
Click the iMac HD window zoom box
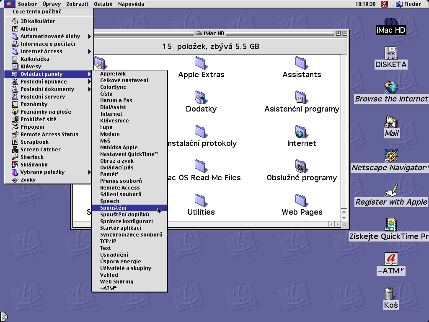(338, 33)
